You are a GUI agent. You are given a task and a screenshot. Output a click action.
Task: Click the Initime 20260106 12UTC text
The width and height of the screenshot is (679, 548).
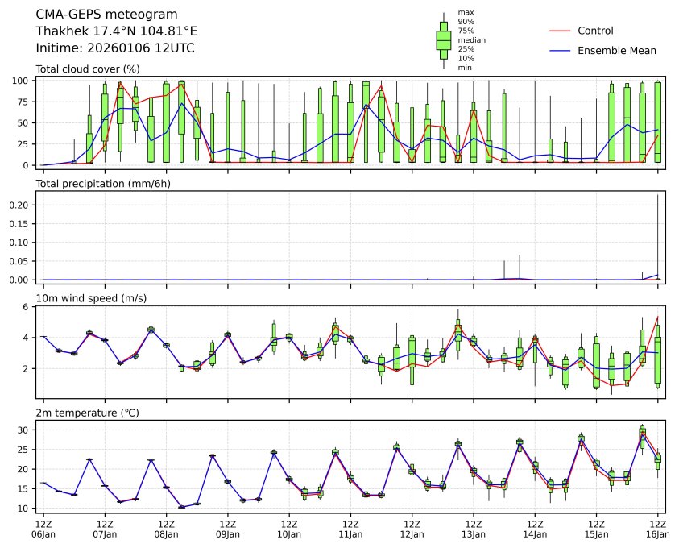point(115,48)
